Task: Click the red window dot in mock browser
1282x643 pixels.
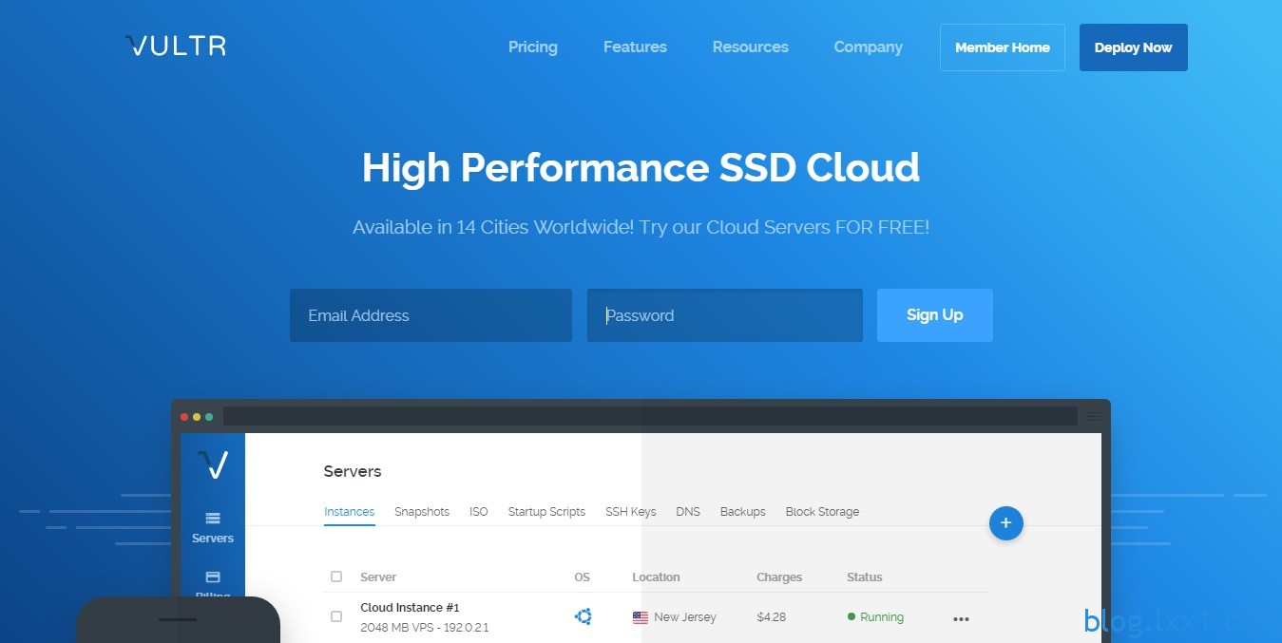Action: 184,416
